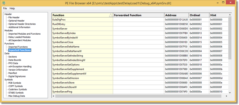239x105 pixels.
Task: Select Additional Information tree item
Action: [19, 27]
